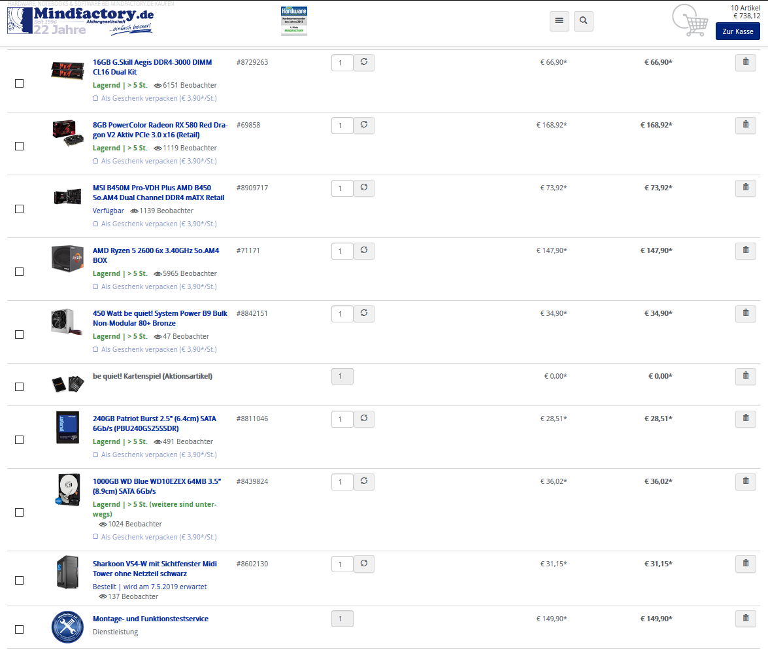The image size is (768, 652).
Task: Click WD Blue hard drive thumbnail
Action: point(67,489)
